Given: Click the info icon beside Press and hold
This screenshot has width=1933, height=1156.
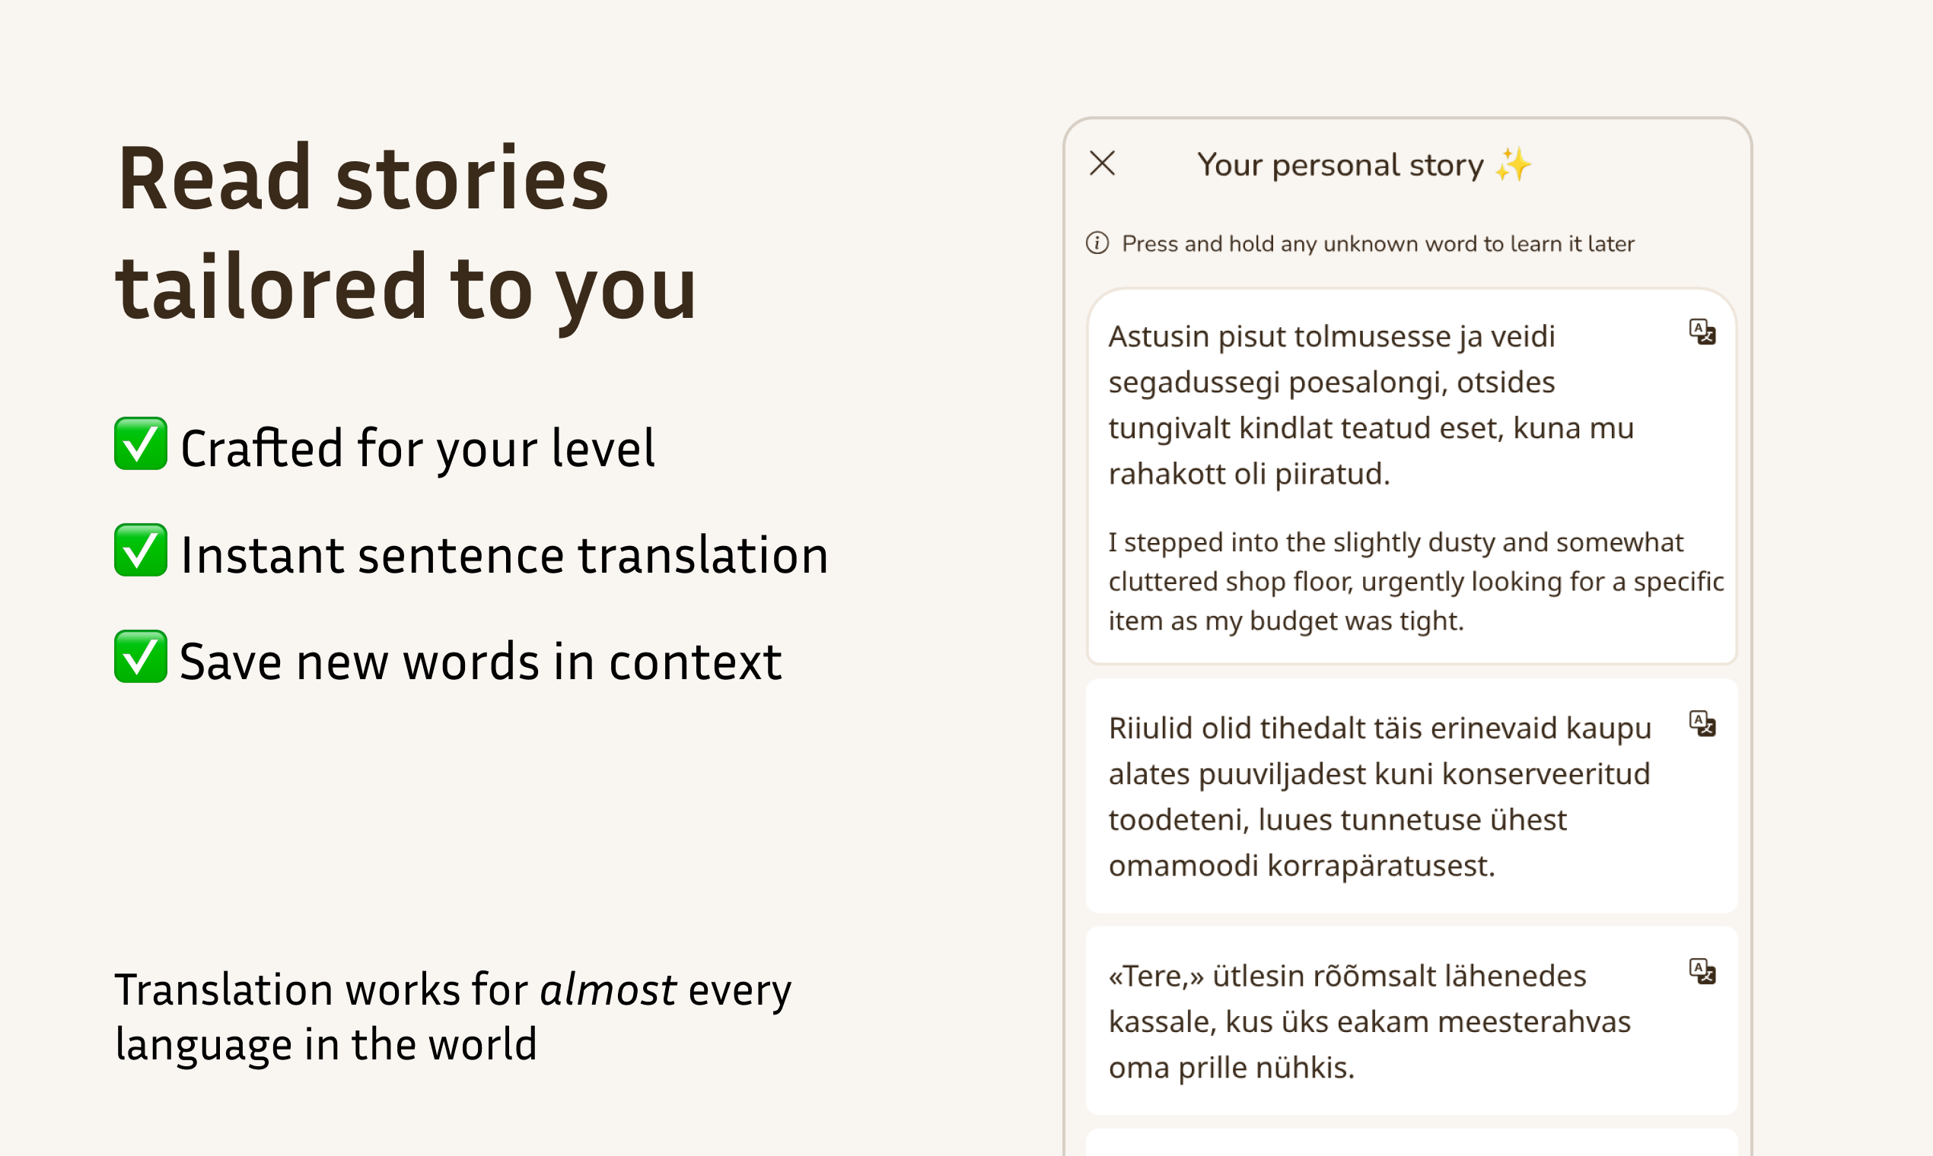Looking at the screenshot, I should [x=1097, y=243].
